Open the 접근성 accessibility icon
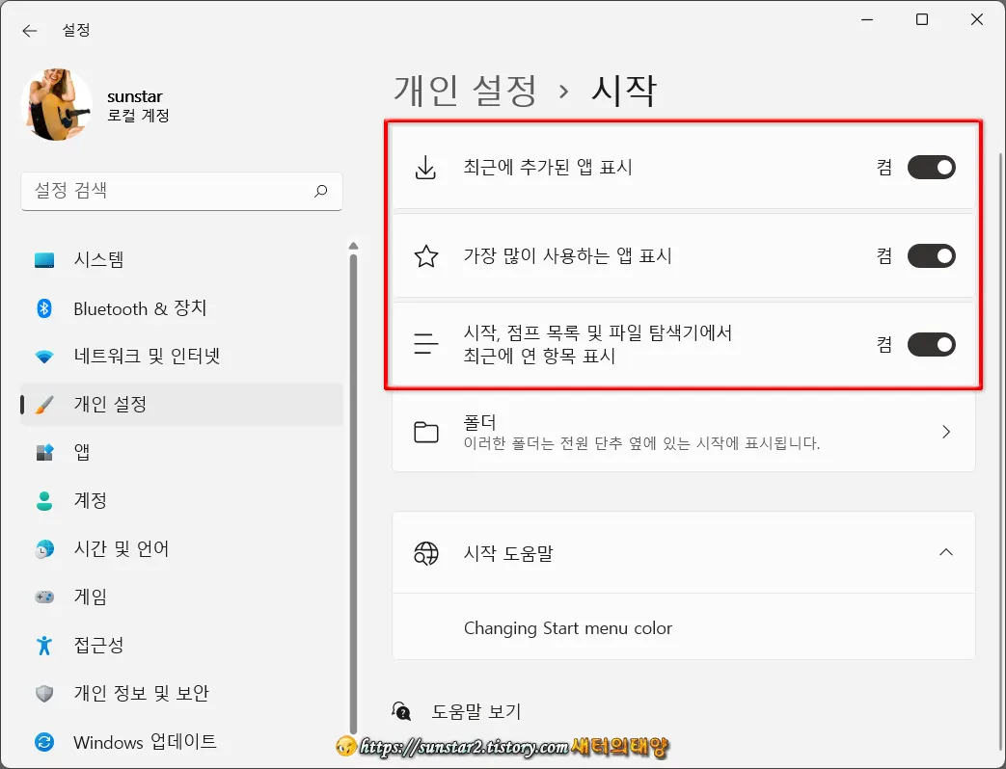Screen dimensions: 1006x769 tap(42, 645)
